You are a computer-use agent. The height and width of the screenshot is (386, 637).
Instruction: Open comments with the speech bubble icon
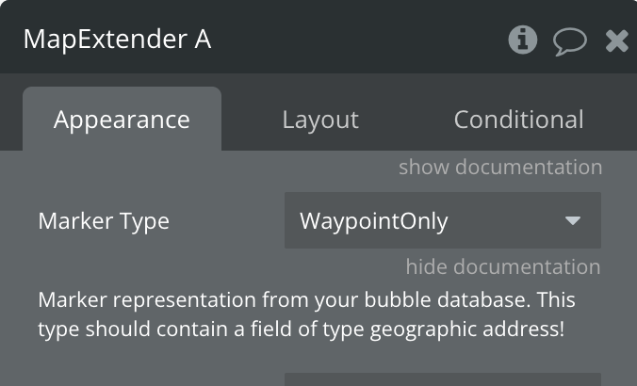click(569, 40)
